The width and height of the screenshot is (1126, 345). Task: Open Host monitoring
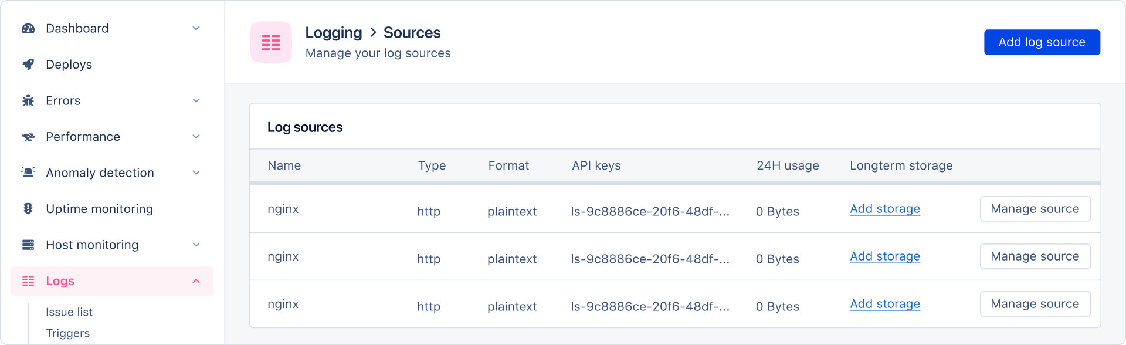coord(92,245)
